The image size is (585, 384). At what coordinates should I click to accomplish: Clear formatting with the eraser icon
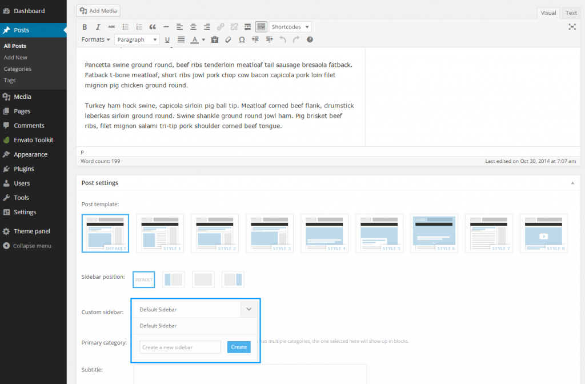[228, 39]
